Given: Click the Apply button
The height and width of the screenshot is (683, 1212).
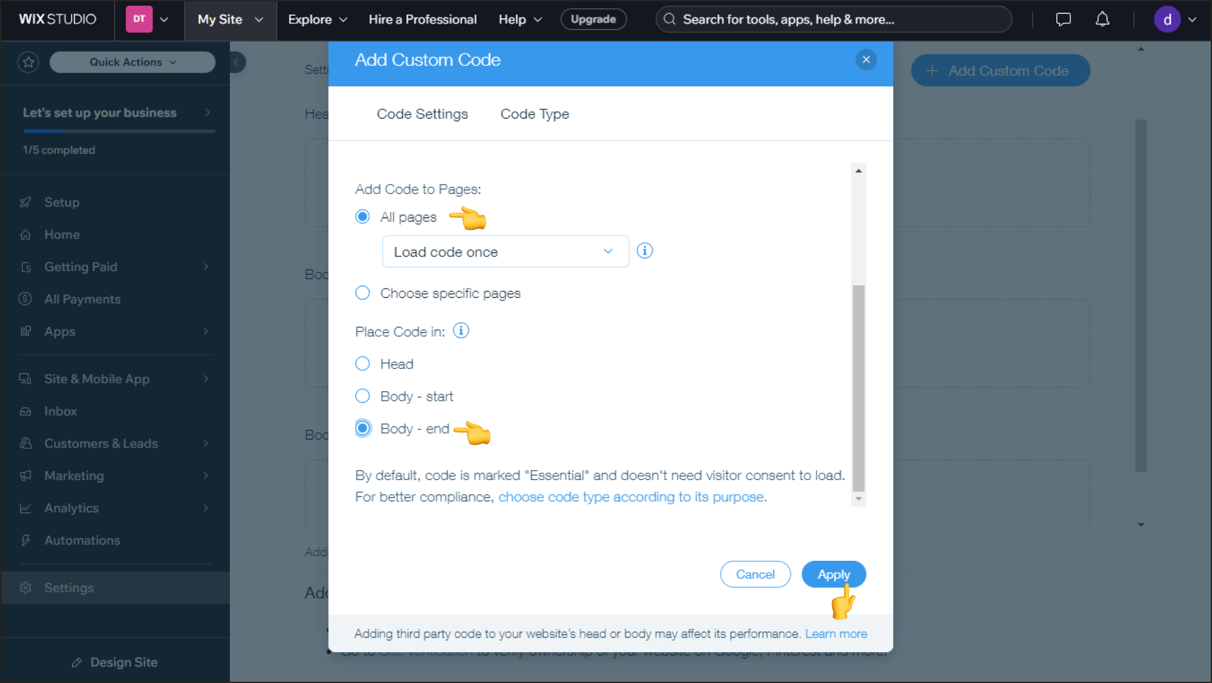Looking at the screenshot, I should coord(833,574).
